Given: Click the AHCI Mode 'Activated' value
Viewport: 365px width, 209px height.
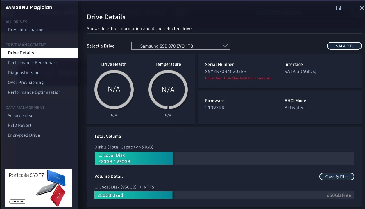Looking at the screenshot, I should (x=294, y=108).
